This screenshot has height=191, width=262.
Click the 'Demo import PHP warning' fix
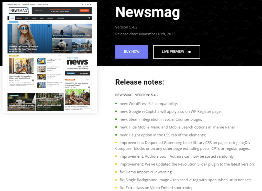coord(146,172)
